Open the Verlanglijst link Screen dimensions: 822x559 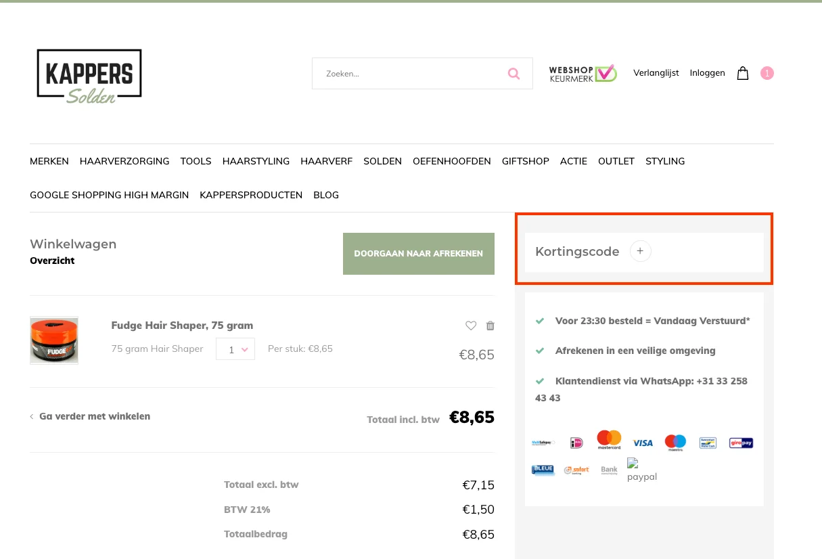click(x=656, y=73)
